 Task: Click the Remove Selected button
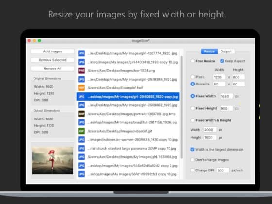coord(52,60)
